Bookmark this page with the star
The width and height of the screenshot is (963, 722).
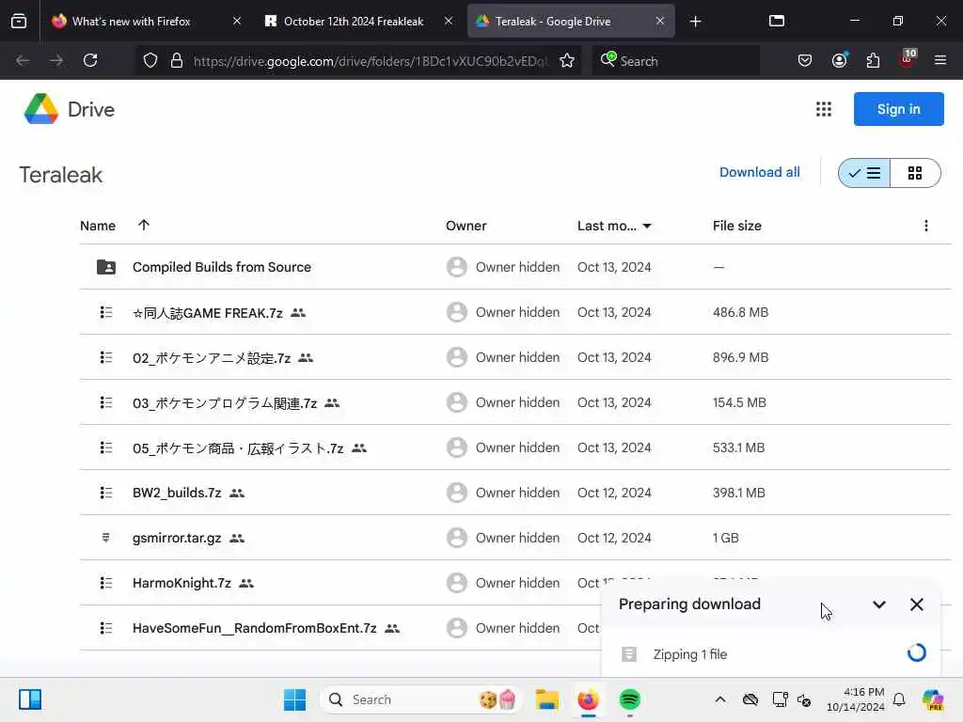567,61
